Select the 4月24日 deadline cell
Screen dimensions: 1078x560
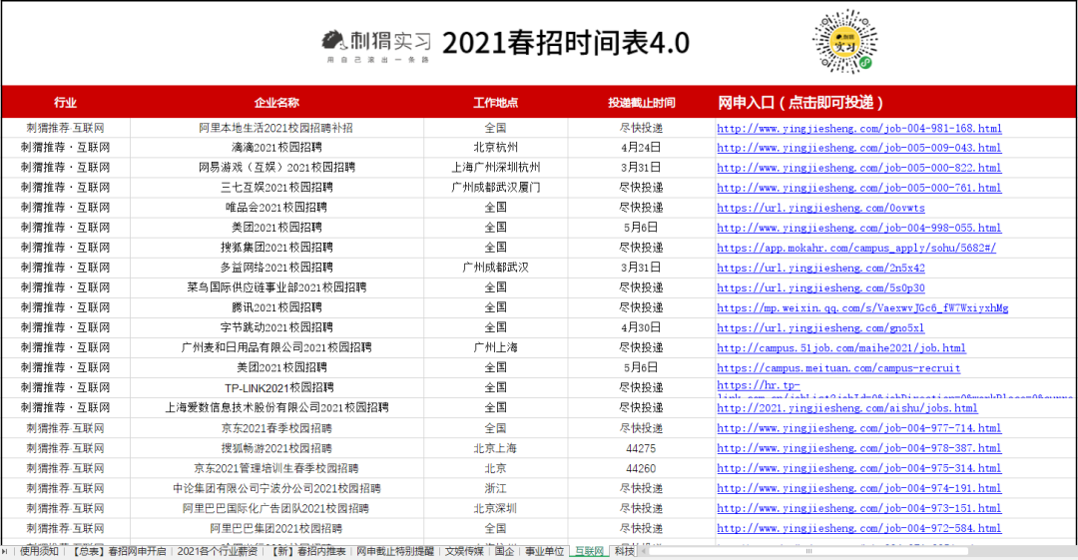click(x=642, y=147)
